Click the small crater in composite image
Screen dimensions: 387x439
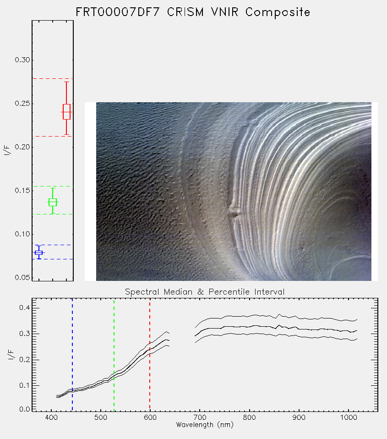234,214
